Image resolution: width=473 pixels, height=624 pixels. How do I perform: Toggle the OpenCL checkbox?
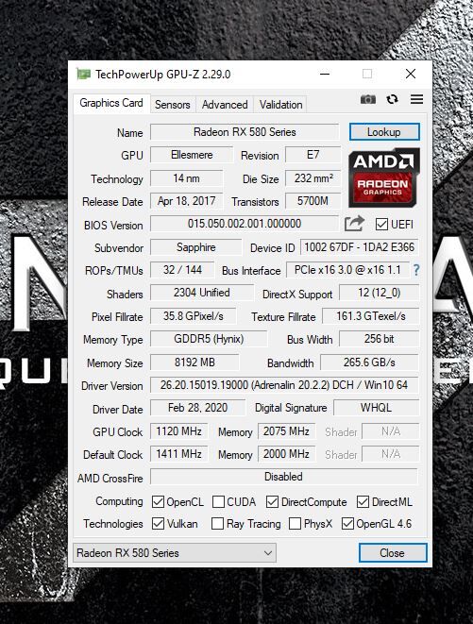coord(158,502)
